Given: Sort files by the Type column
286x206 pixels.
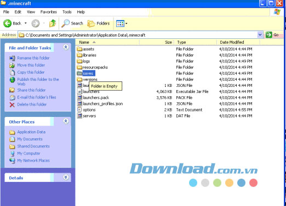Looking at the screenshot, I should (196, 42).
